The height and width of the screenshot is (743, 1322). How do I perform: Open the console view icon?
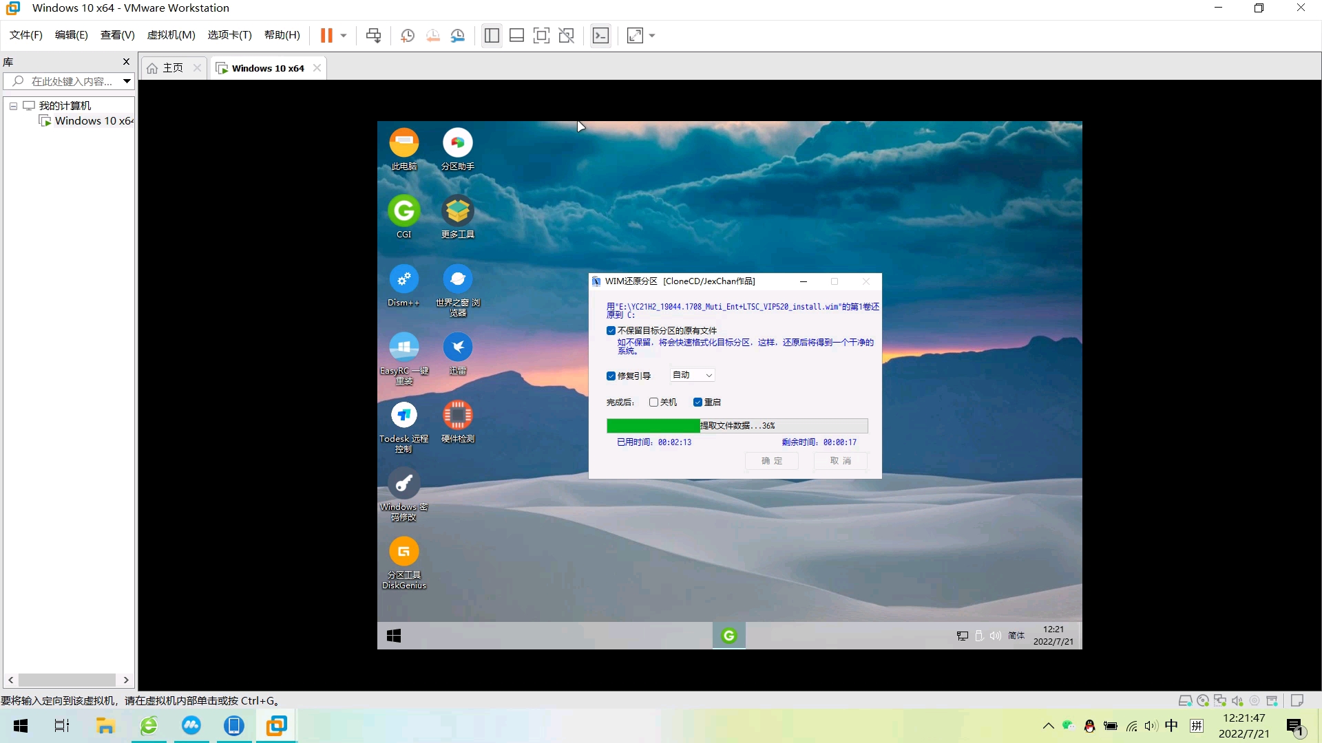[x=600, y=35]
